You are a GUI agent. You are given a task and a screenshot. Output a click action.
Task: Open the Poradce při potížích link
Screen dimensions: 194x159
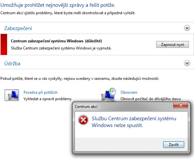pyautogui.click(x=40, y=92)
